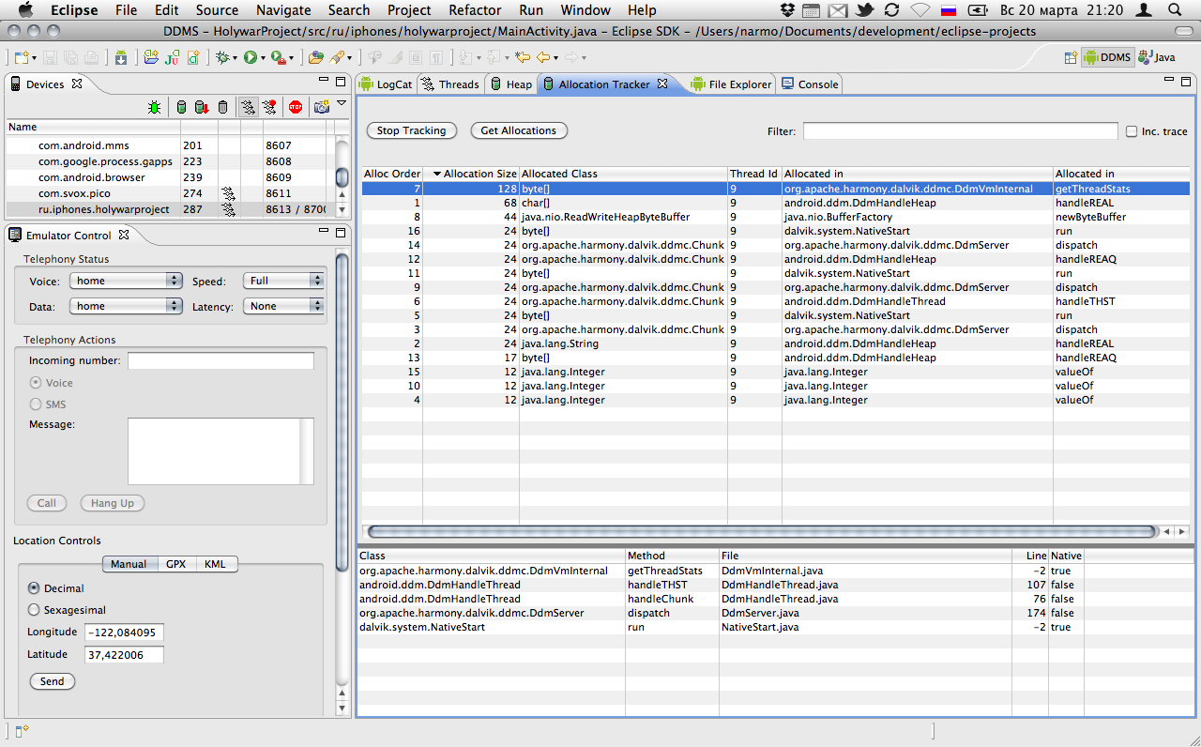Click the Run green play toolbar icon
1201x747 pixels.
click(251, 58)
